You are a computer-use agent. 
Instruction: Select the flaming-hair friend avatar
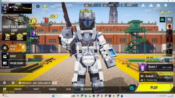point(169,26)
